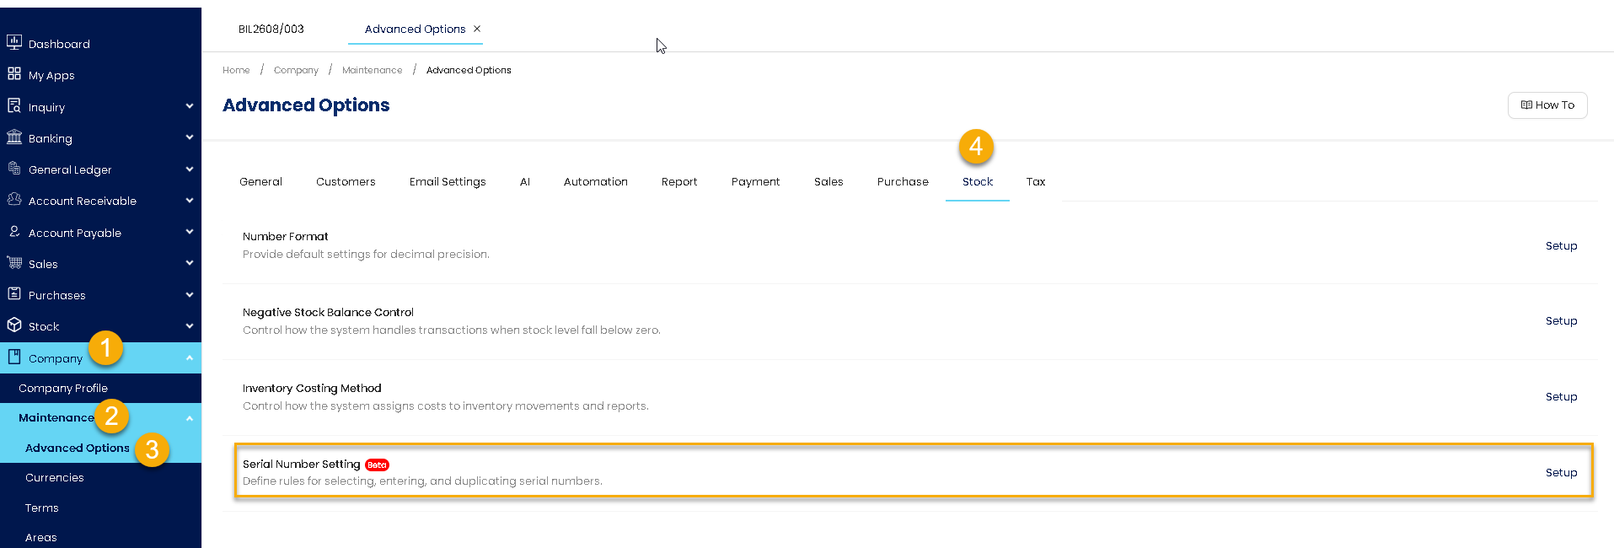Viewport: 1614px width, 548px height.
Task: Switch to the Customers tab
Action: pyautogui.click(x=346, y=181)
